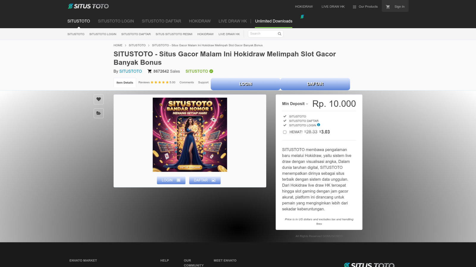Click SITUS SITUSTOTO RESMI in secondary navigation
This screenshot has height=267, width=476.
(174, 34)
